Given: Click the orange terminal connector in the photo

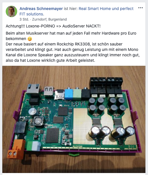Looking at the screenshot, I should (x=17, y=148).
